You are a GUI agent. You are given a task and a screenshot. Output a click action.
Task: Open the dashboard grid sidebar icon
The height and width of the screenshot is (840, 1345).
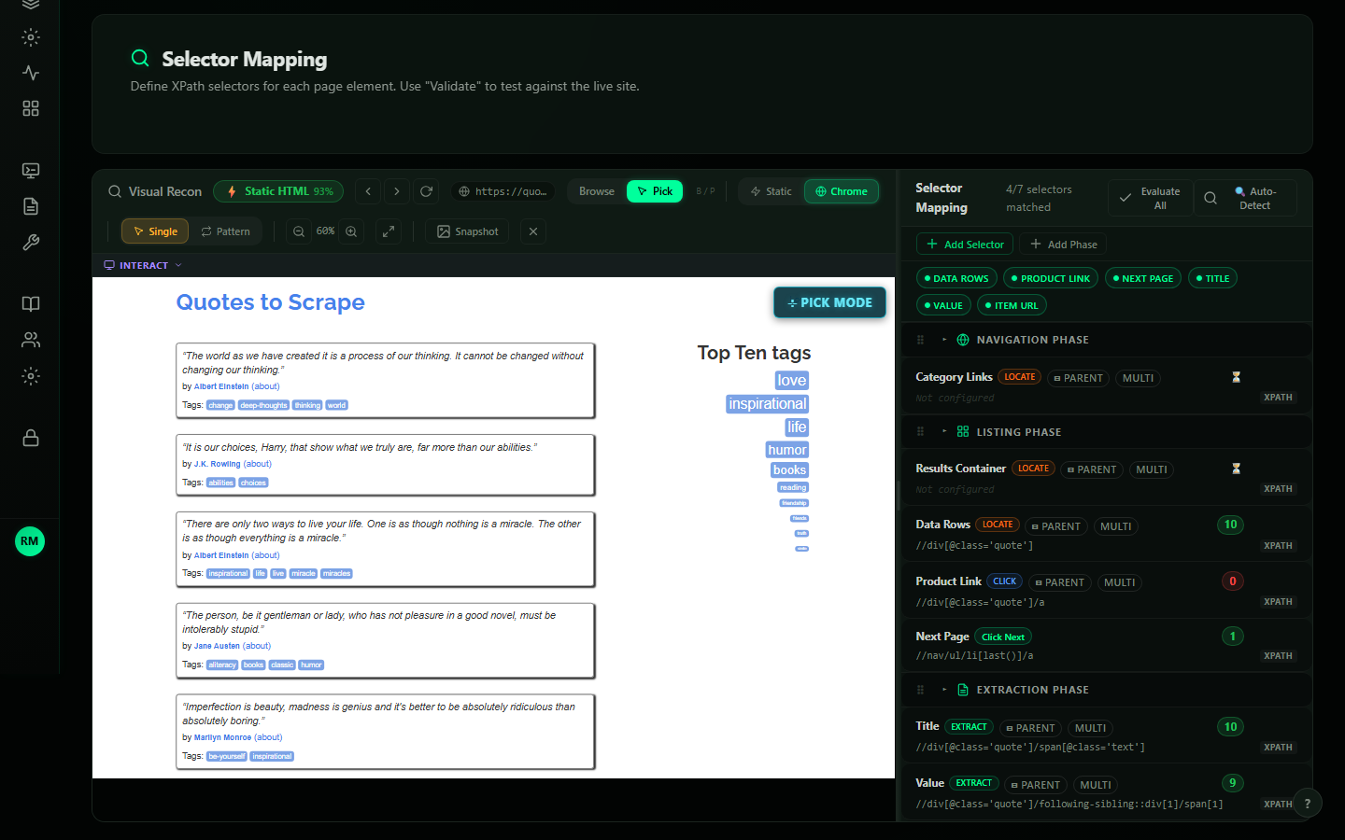pyautogui.click(x=31, y=108)
